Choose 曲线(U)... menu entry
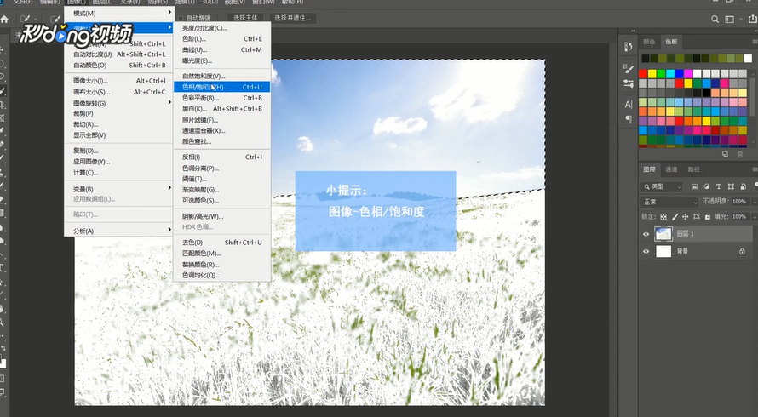Image resolution: width=758 pixels, height=417 pixels. pos(222,49)
